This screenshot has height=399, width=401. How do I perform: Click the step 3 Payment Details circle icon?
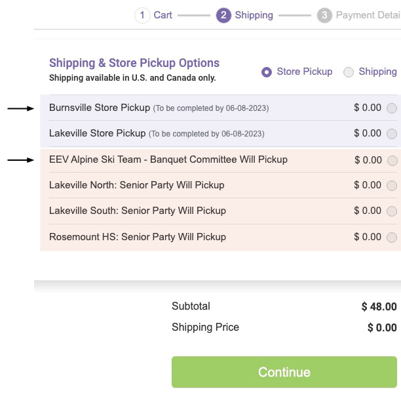[x=324, y=15]
